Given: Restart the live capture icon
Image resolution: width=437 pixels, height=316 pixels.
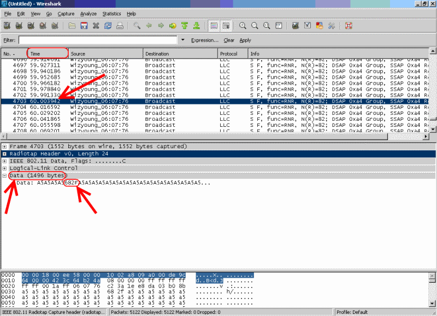Looking at the screenshot, I should pos(55,26).
